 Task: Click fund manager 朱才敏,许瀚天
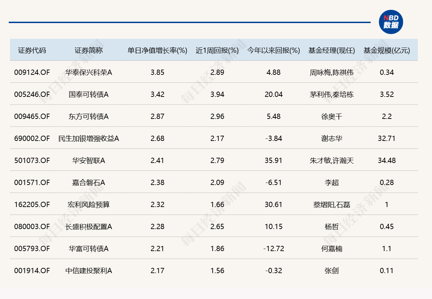click(x=332, y=161)
